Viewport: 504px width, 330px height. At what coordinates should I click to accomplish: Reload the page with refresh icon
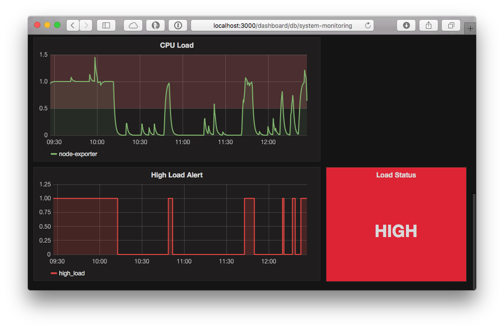coord(368,25)
